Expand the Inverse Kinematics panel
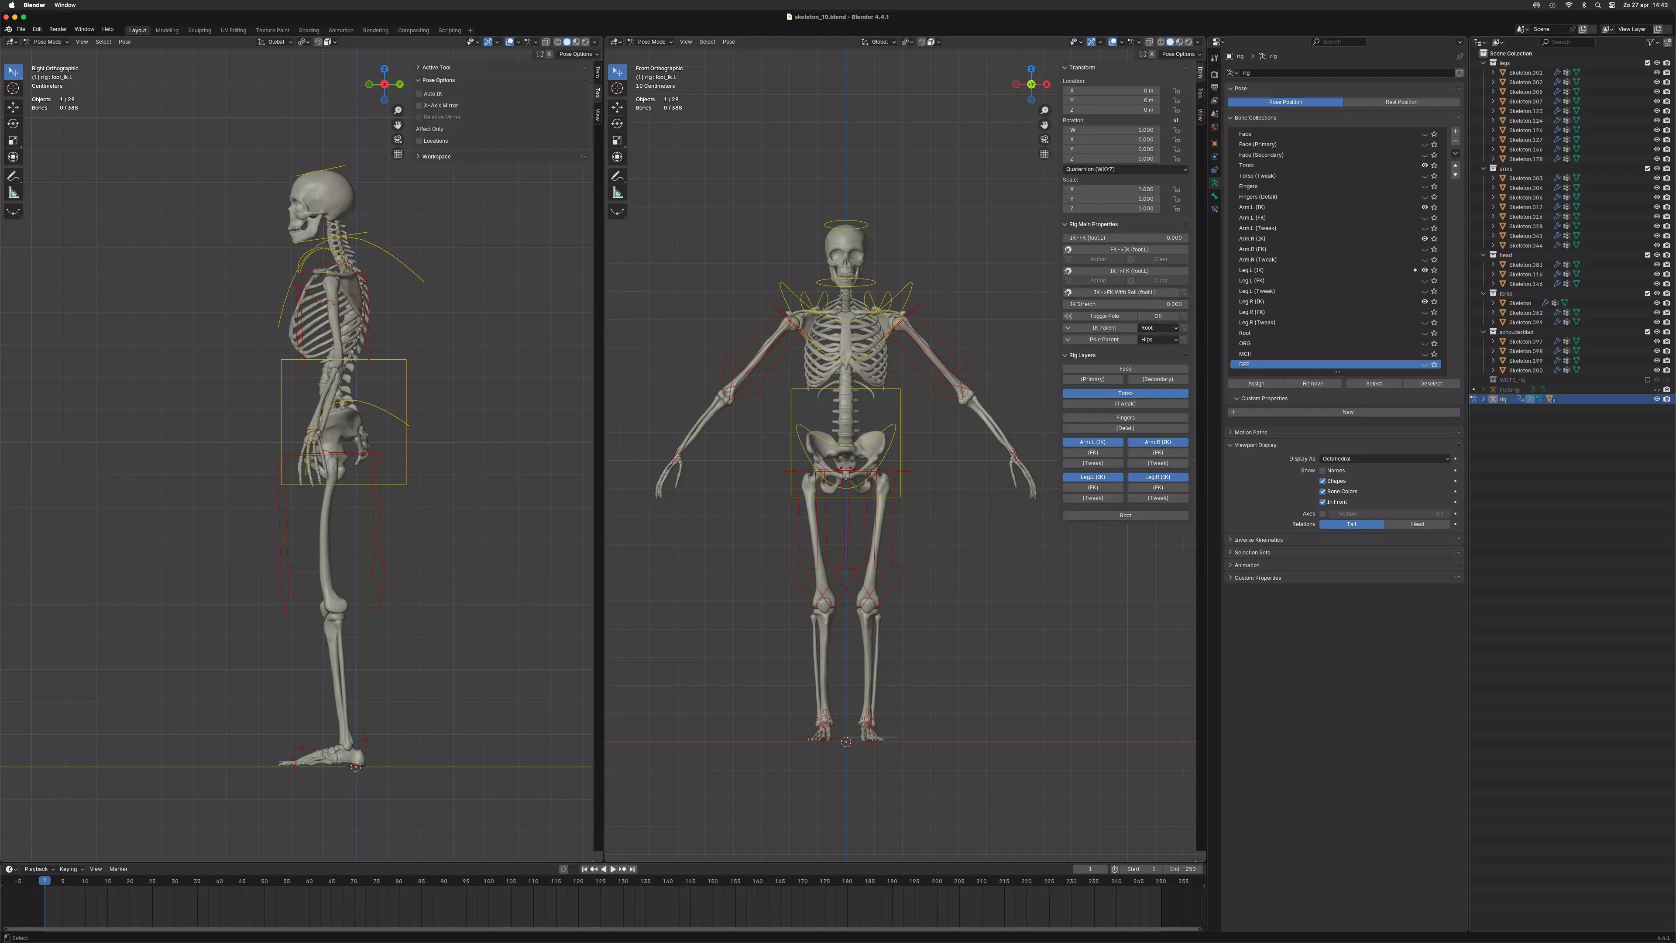Image resolution: width=1676 pixels, height=943 pixels. [1258, 540]
